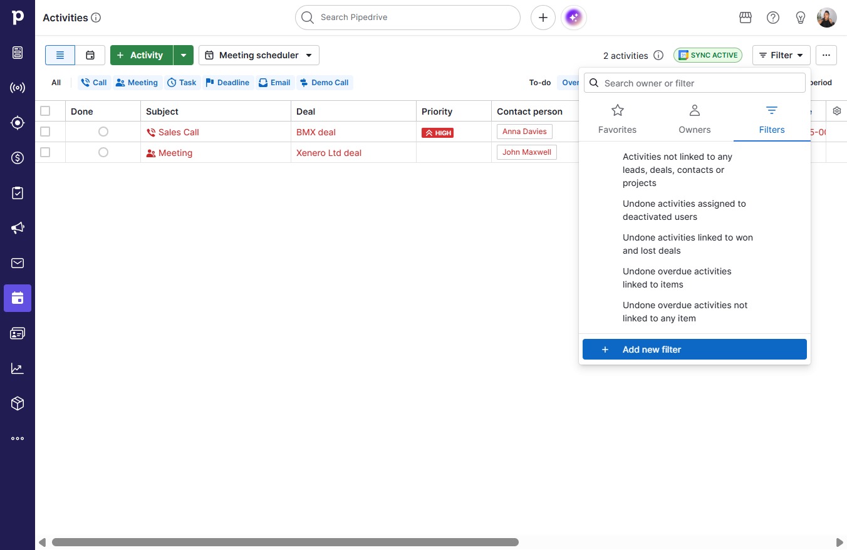
Task: Click the info icon next to 2 activities
Action: coord(658,55)
